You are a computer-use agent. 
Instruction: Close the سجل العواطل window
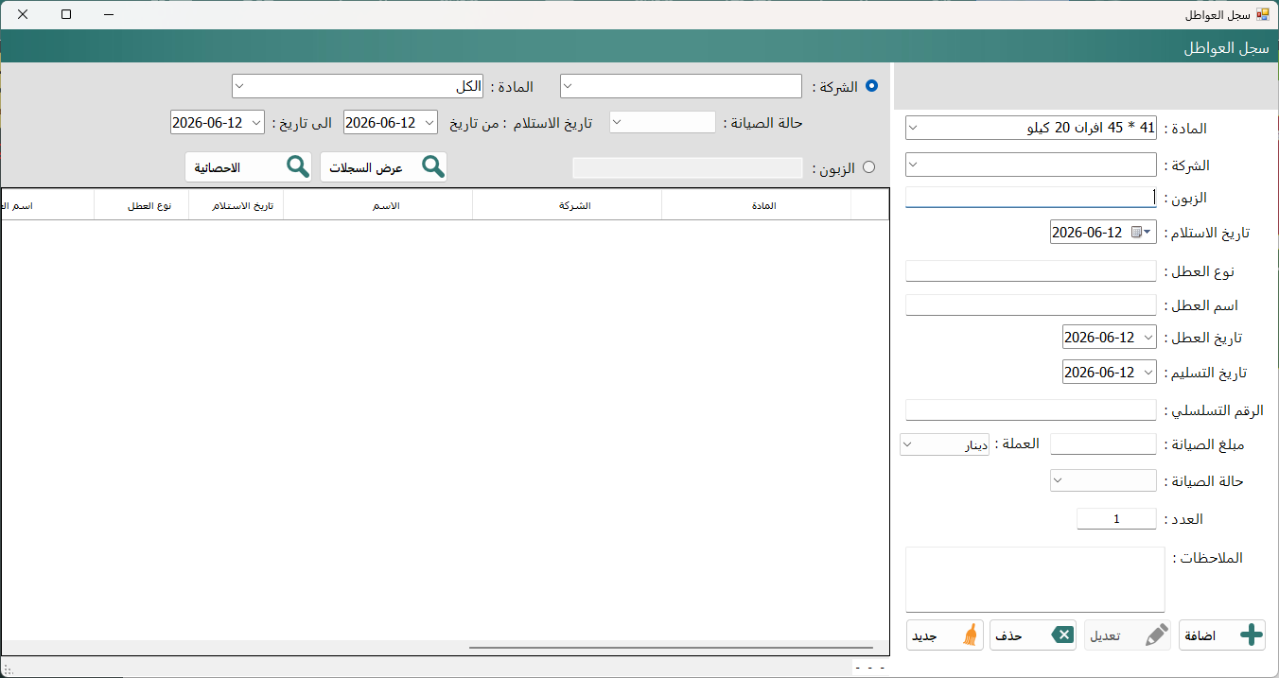click(x=23, y=15)
